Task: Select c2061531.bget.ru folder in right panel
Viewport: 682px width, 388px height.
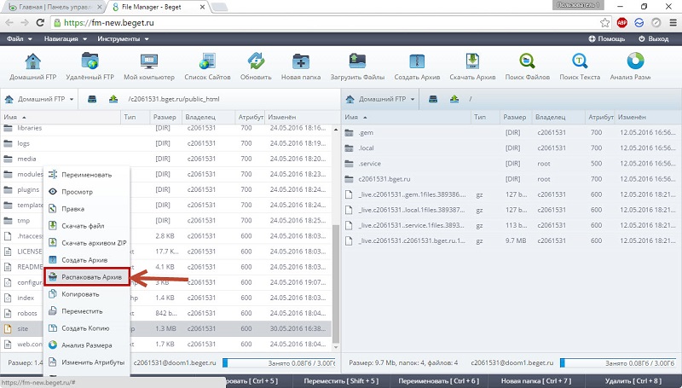Action: click(x=511, y=179)
